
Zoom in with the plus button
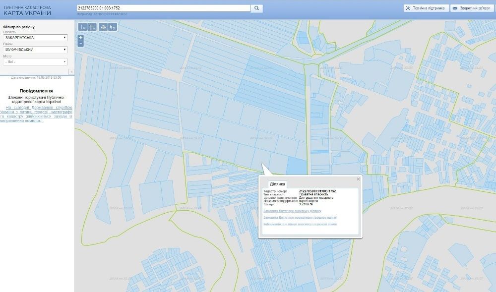(x=81, y=38)
